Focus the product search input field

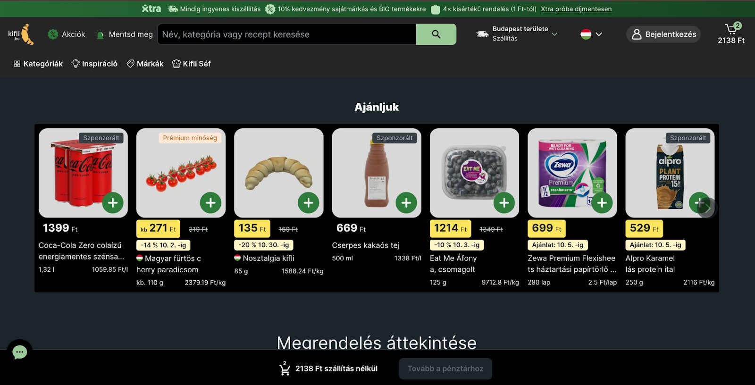(287, 34)
